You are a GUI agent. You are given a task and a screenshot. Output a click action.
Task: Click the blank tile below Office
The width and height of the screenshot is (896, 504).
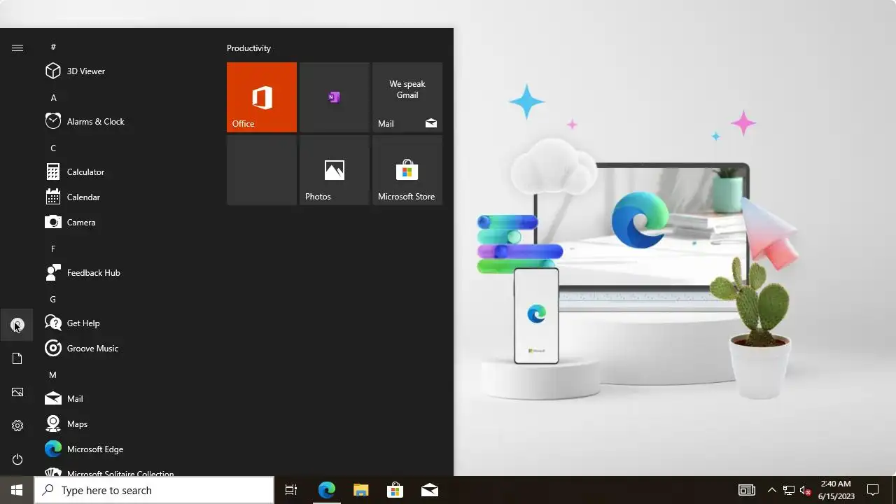[x=262, y=170]
